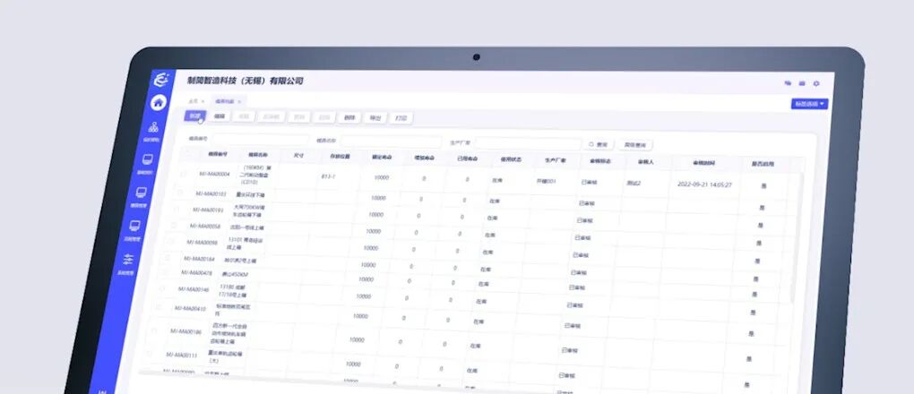
Task: Click the table's vertical scrollbar
Action: click(x=798, y=239)
